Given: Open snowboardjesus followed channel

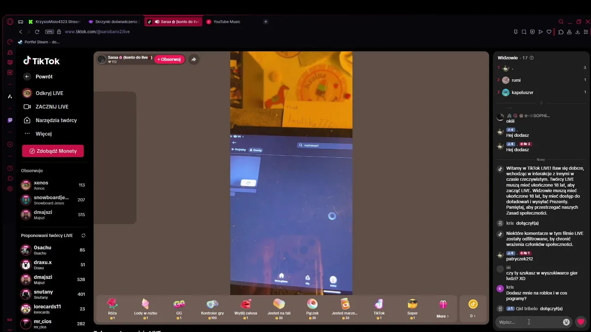Looking at the screenshot, I should [x=53, y=200].
